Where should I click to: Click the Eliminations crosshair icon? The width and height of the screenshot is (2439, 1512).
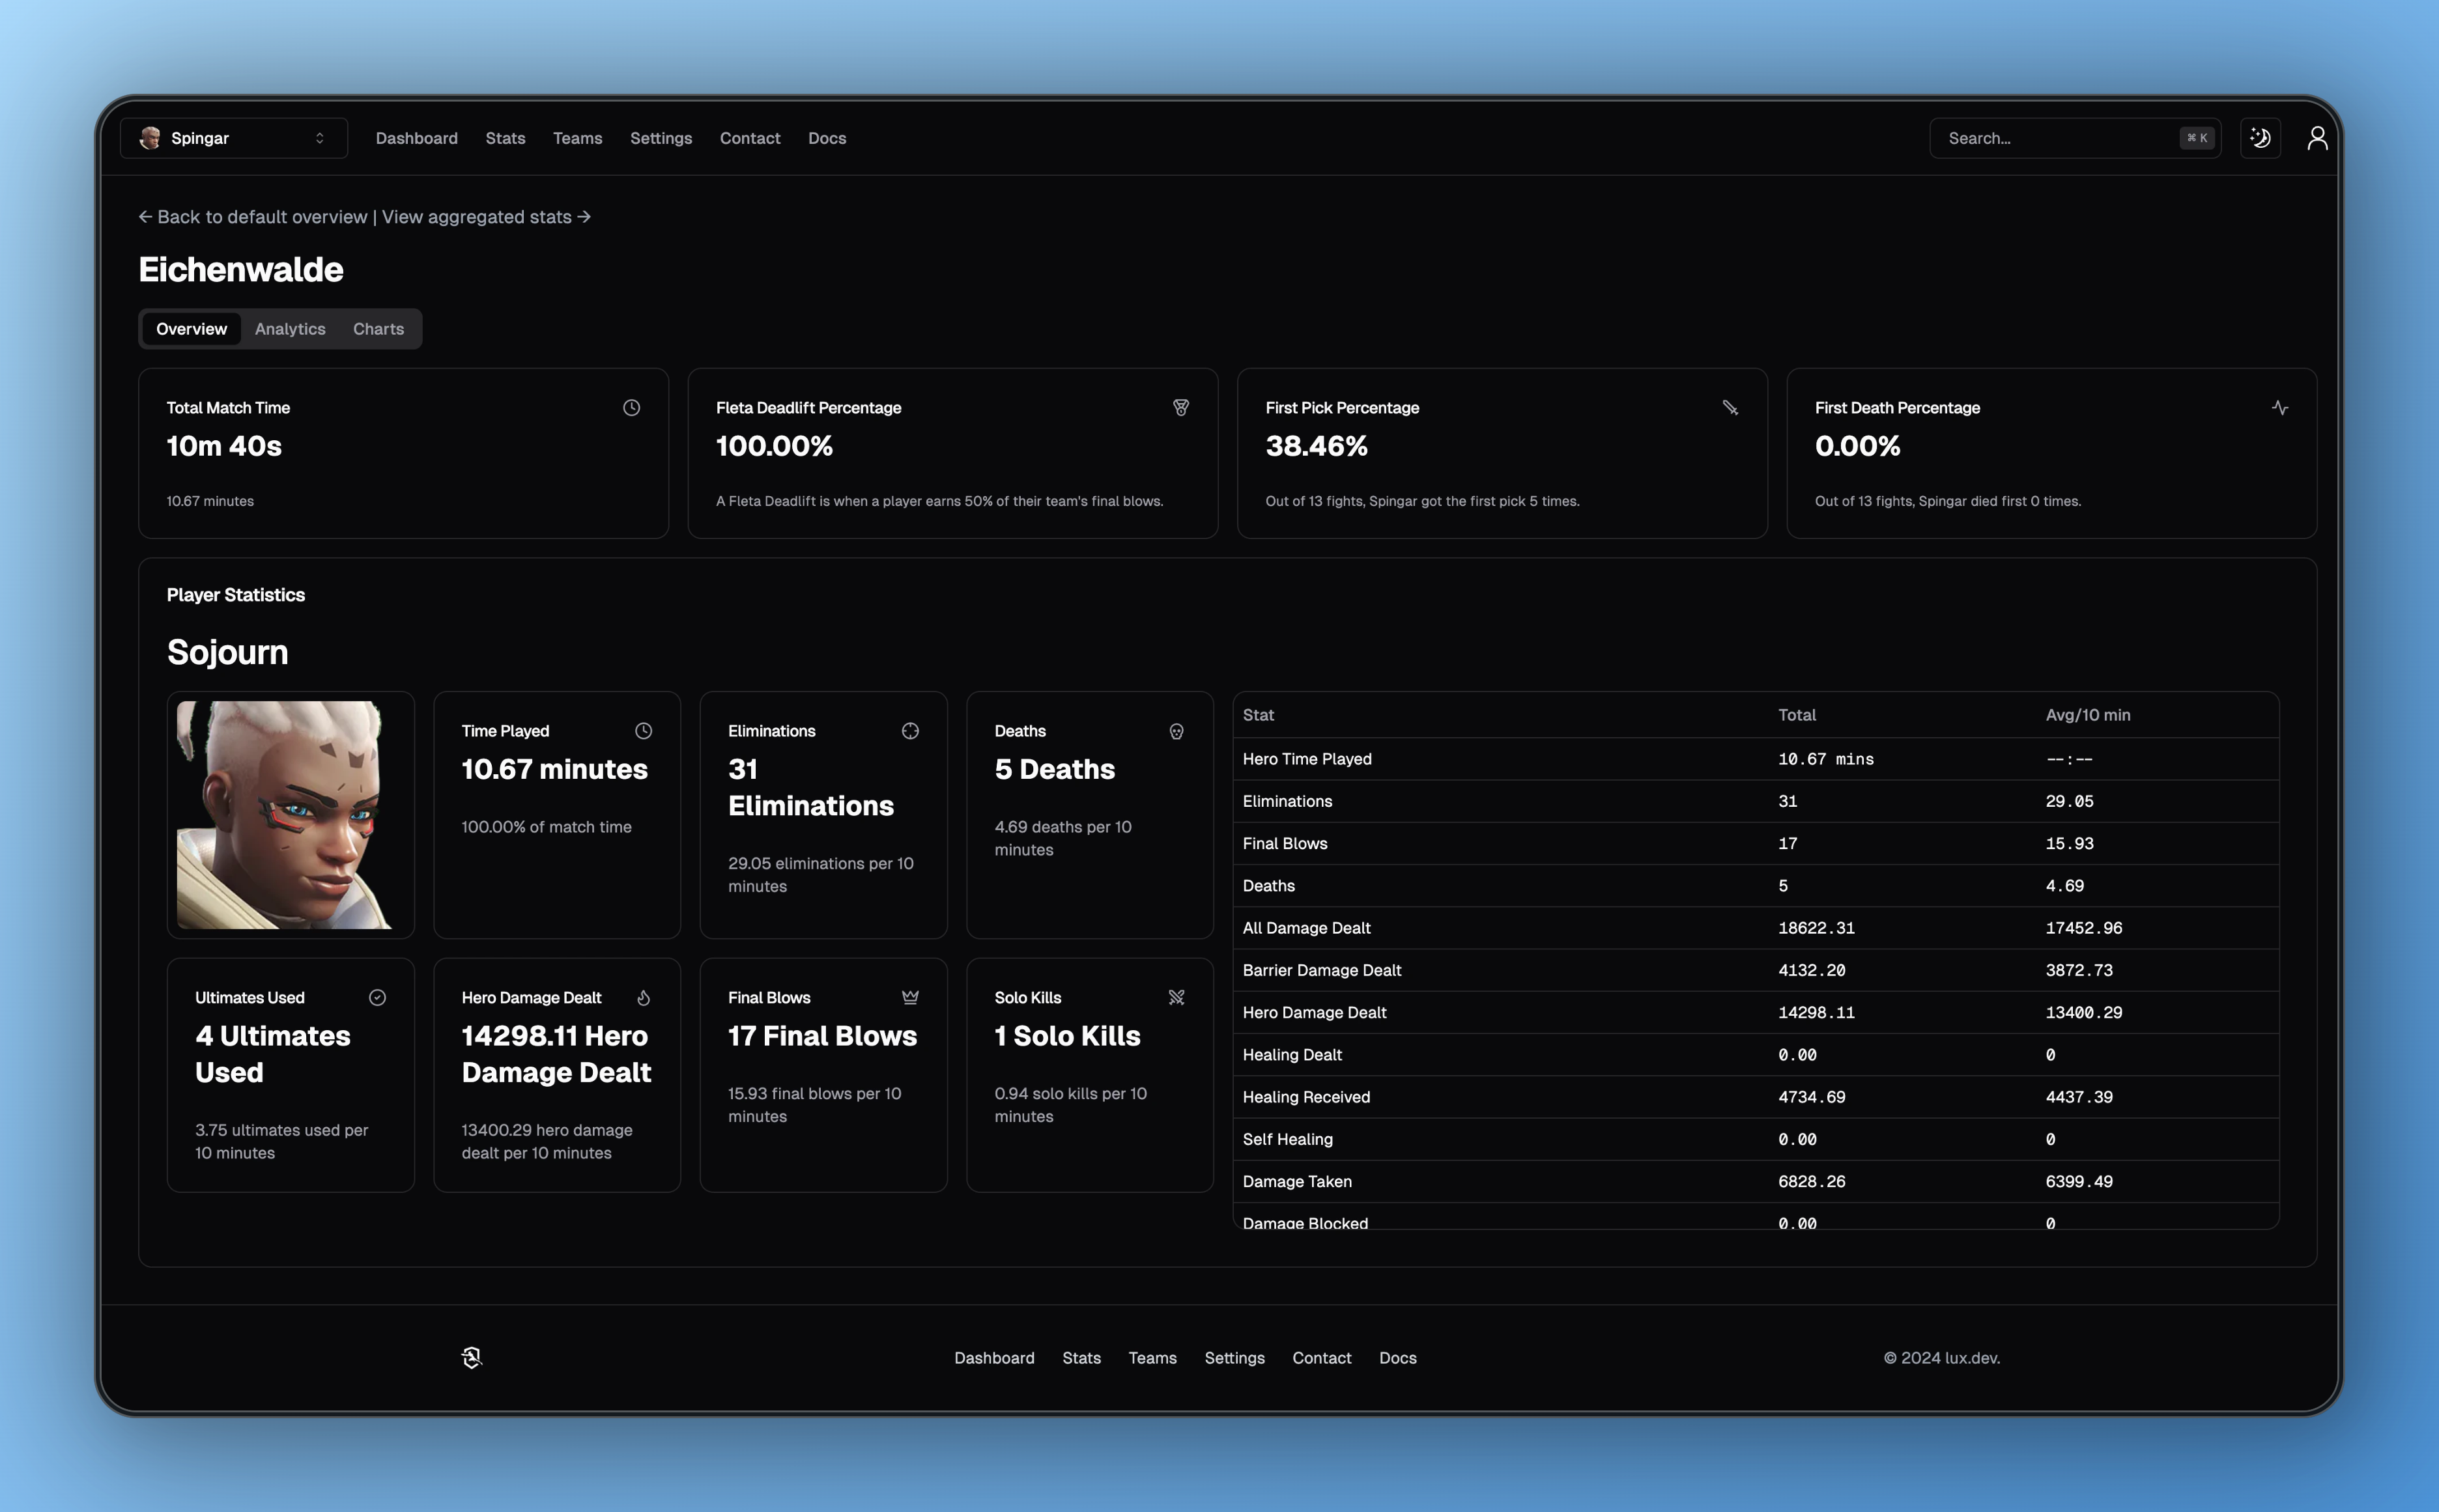909,731
